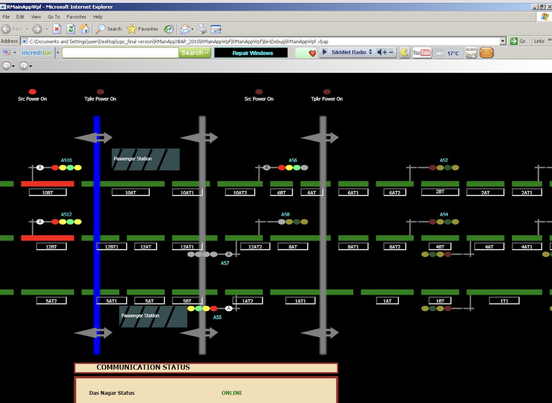Click the red 10BT track segment

48,184
